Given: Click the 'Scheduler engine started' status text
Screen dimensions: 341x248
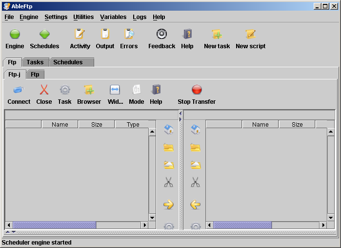Looking at the screenshot, I should click(37, 243).
